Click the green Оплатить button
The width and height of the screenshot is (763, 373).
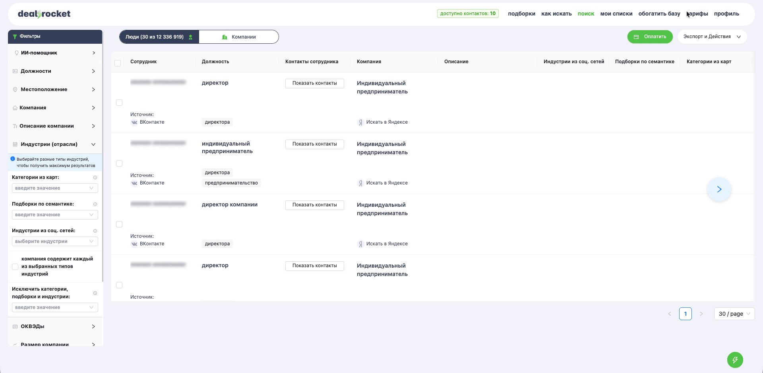[650, 37]
